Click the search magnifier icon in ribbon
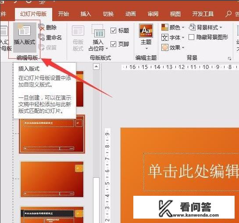239x223 pixels. tap(228, 14)
